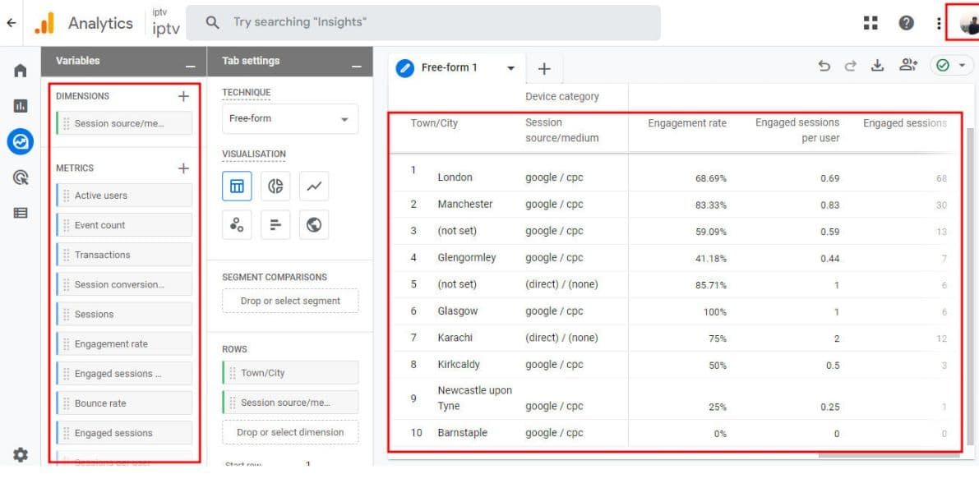The height and width of the screenshot is (479, 979).
Task: Click Drop or select segment box
Action: [x=290, y=301]
